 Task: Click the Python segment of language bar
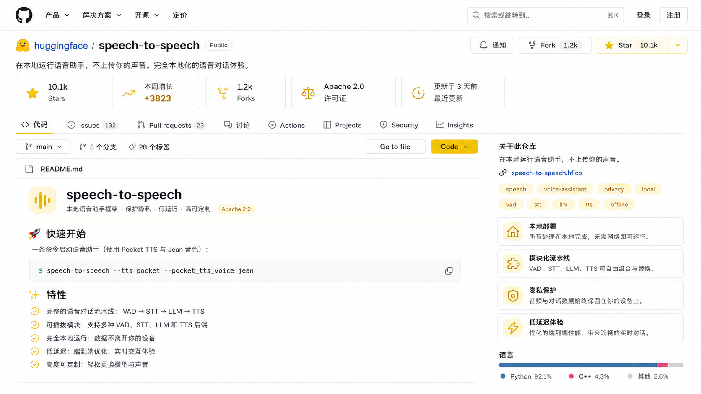point(578,365)
